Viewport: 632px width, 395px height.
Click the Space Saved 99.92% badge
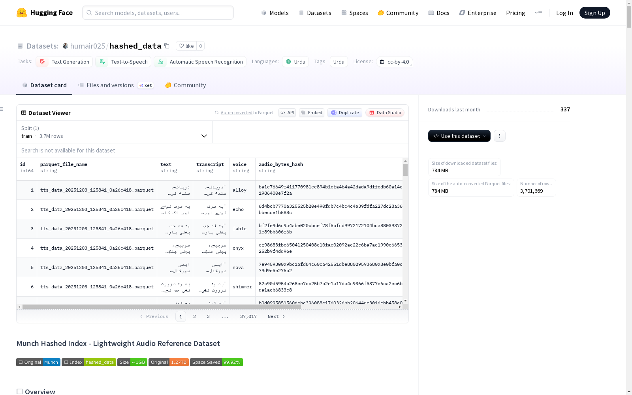pyautogui.click(x=216, y=362)
